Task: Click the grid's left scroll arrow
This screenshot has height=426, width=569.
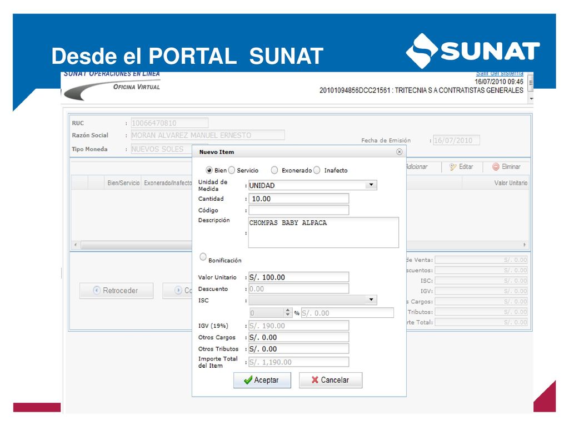Action: (x=76, y=245)
